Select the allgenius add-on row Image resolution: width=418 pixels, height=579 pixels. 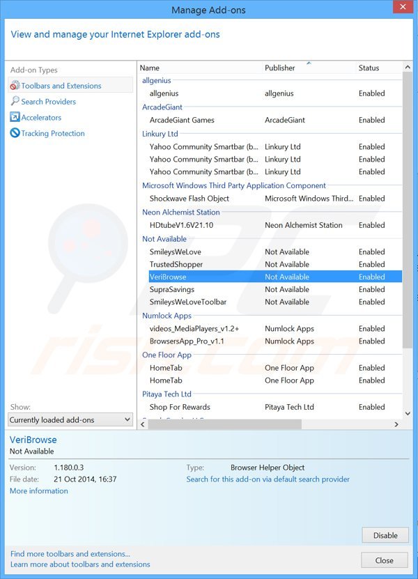tap(275, 93)
